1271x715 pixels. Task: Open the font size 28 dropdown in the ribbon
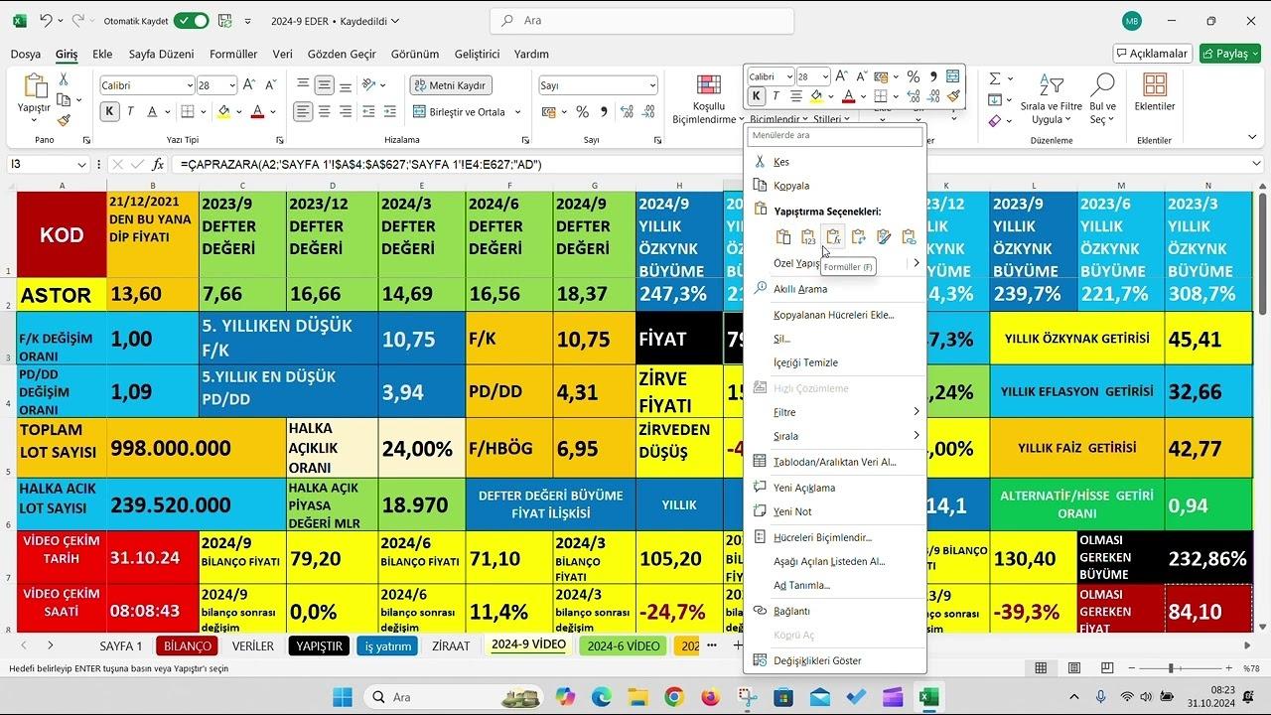click(232, 85)
